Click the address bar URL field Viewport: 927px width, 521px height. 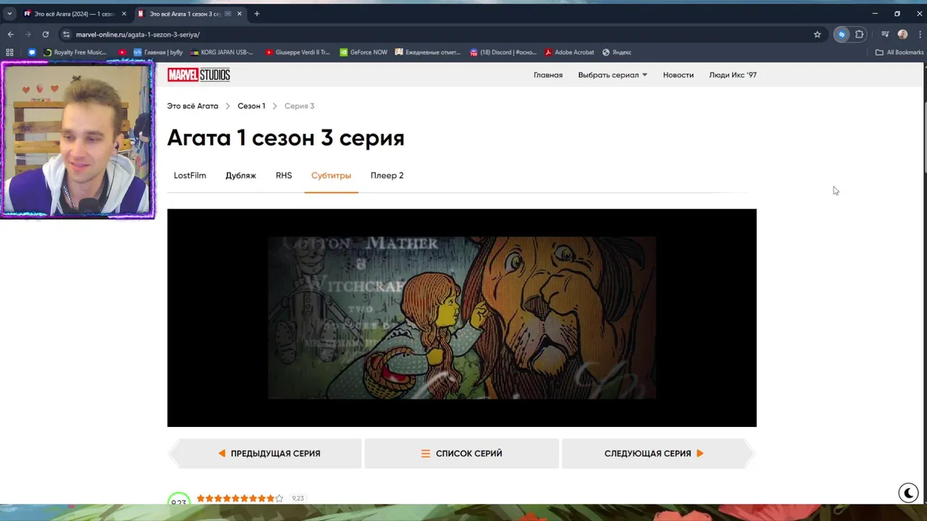[x=435, y=34]
